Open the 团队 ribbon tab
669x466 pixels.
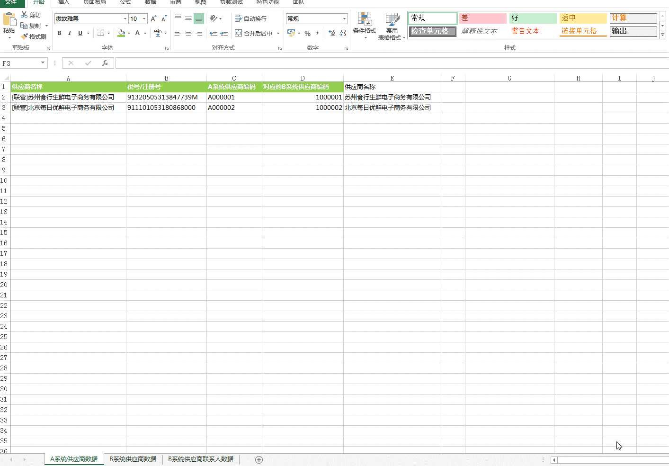[x=299, y=2]
